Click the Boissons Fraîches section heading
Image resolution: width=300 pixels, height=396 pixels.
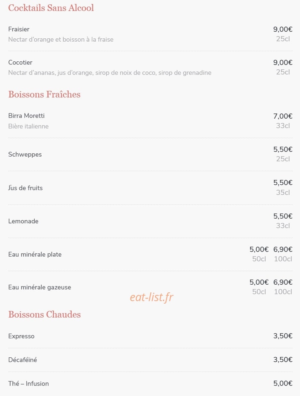click(44, 94)
